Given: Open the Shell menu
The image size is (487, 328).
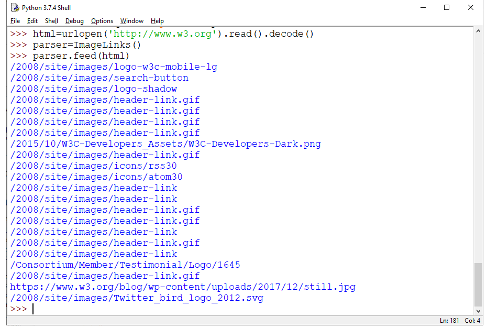Looking at the screenshot, I should pyautogui.click(x=51, y=21).
